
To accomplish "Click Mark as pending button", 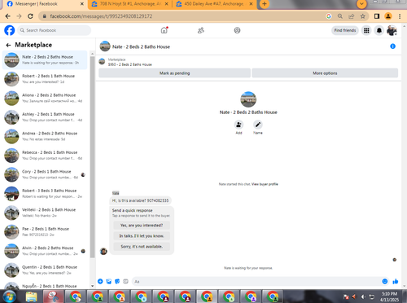I will tap(174, 73).
